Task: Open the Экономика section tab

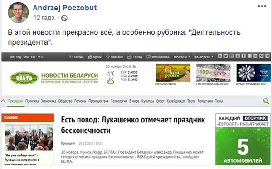Action: pos(49,101)
